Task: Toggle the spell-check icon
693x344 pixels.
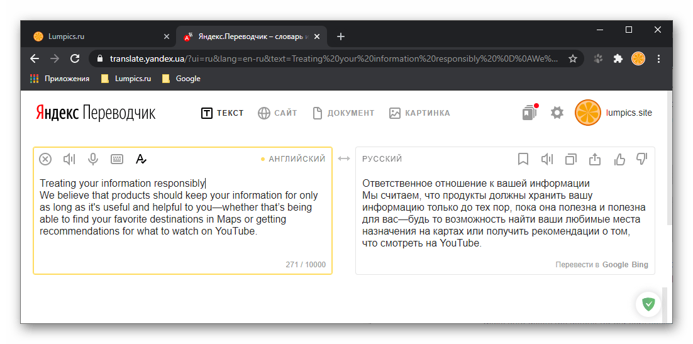Action: point(140,159)
